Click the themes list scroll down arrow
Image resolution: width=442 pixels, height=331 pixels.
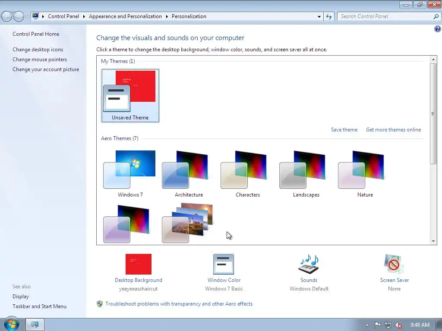point(433,241)
